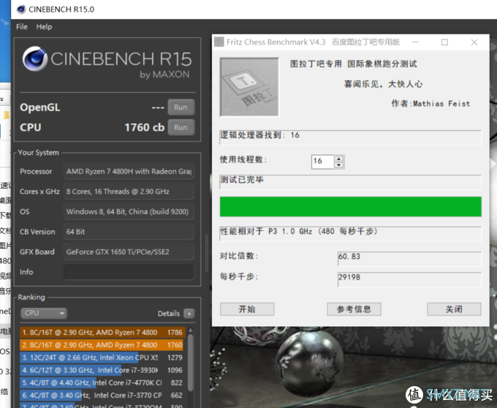497x408 pixels.
Task: Click the 每秒千步 value 29198 field
Action: pyautogui.click(x=409, y=279)
